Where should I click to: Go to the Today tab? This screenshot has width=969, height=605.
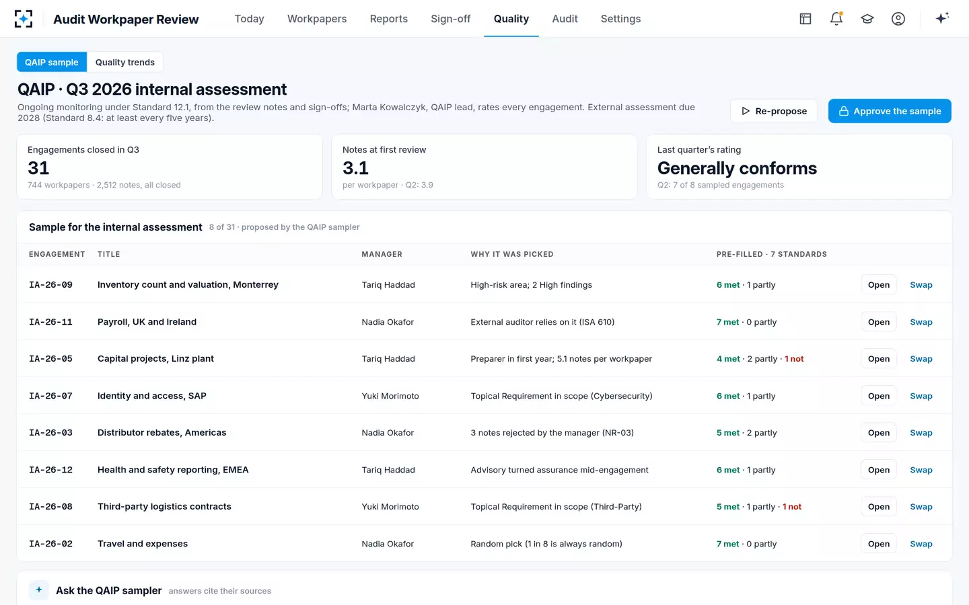(x=249, y=19)
